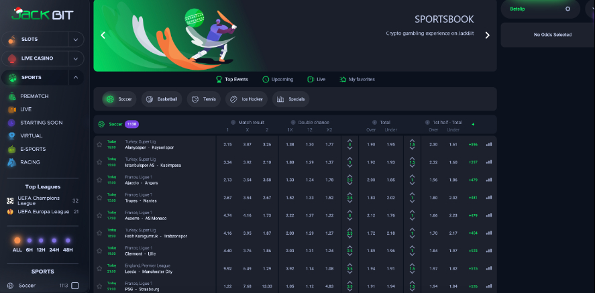
Task: Bet on Alanyaspor win at 2.15
Action: pyautogui.click(x=227, y=144)
